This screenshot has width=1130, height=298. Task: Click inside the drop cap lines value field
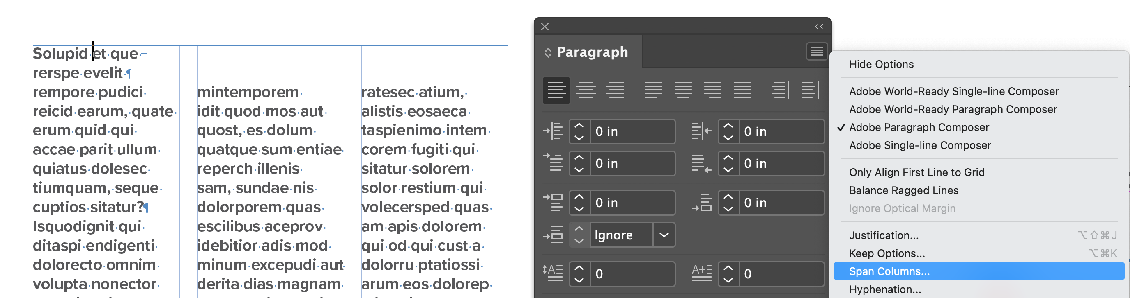(x=632, y=273)
